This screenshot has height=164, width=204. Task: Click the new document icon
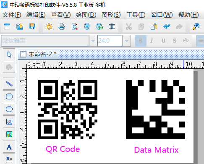click(x=7, y=26)
